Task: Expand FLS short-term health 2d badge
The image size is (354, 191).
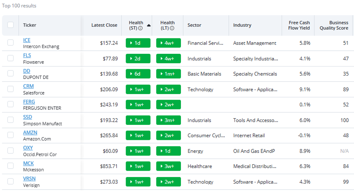Action: point(138,59)
